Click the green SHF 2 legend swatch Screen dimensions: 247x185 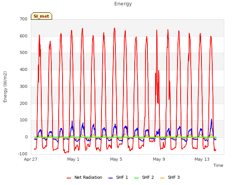pos(136,178)
